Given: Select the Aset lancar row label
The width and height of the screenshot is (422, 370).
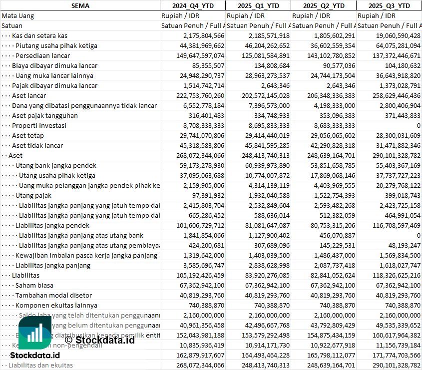Looking at the screenshot, I should [x=29, y=95].
